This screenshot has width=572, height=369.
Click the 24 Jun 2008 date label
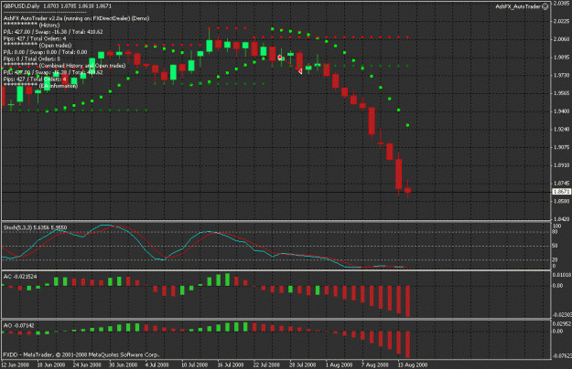tap(87, 365)
